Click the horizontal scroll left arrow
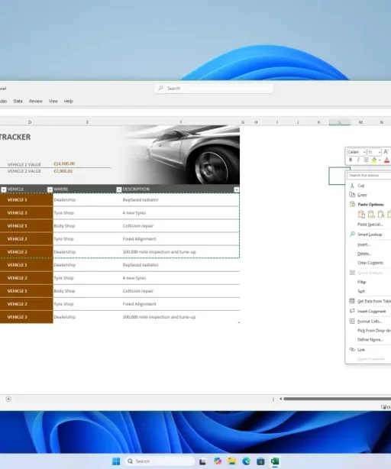The width and height of the screenshot is (391, 469). [281, 399]
